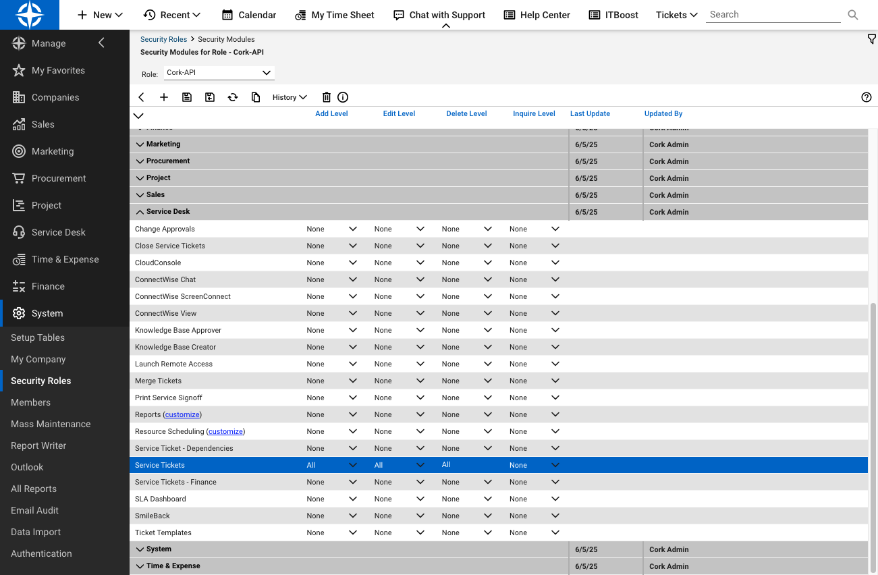Click the Security Roles breadcrumb link
Viewport: 878px width, 575px height.
click(163, 39)
